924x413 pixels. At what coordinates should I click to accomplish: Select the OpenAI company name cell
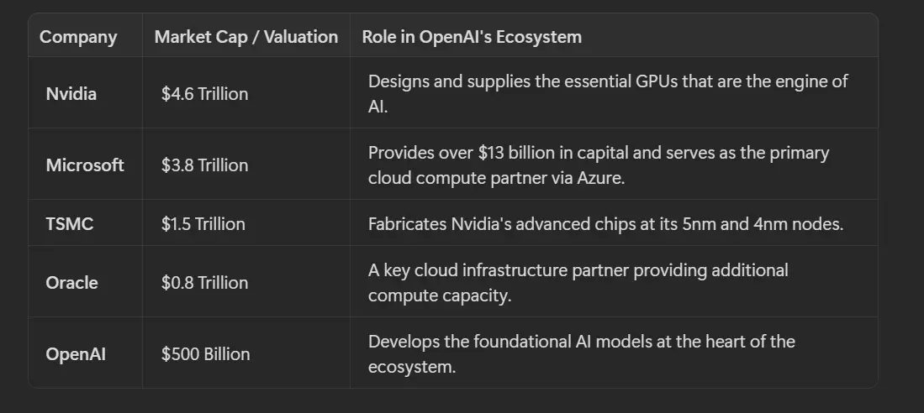point(76,354)
